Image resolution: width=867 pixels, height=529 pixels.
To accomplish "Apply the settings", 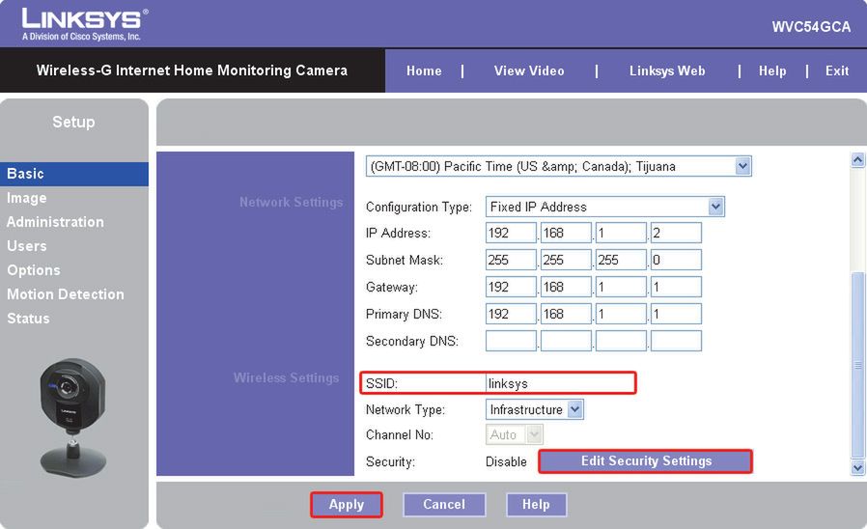I will (347, 504).
